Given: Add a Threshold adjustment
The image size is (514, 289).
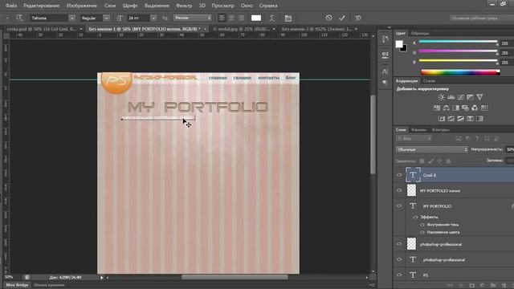Looking at the screenshot, I should point(460,119).
